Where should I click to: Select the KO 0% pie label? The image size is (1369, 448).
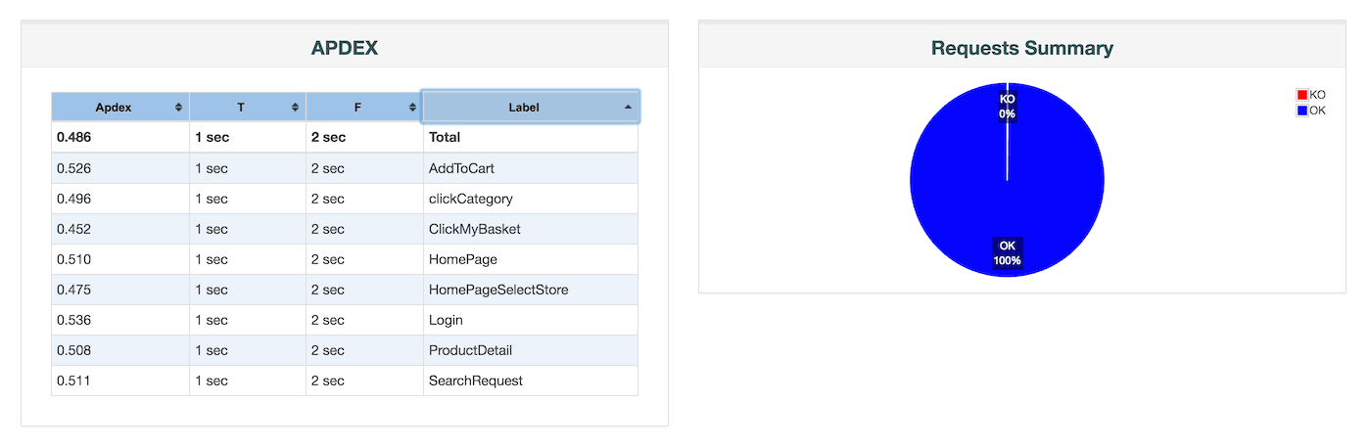pyautogui.click(x=1007, y=106)
